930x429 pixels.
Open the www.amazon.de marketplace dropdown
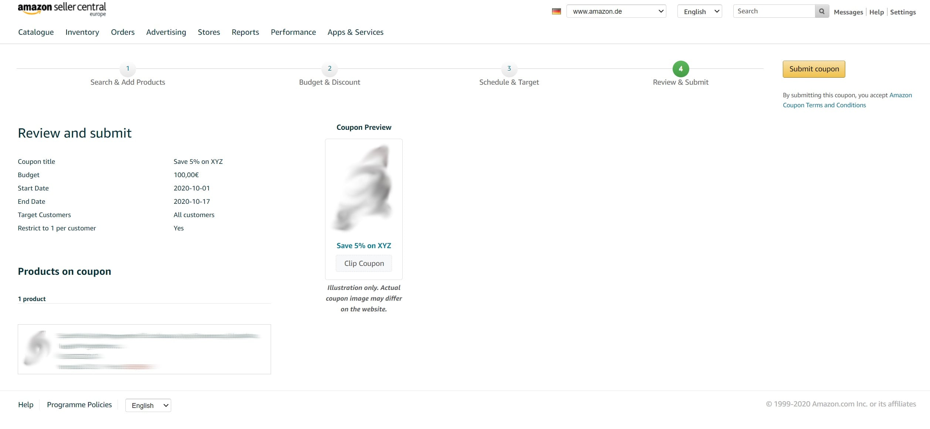point(616,11)
